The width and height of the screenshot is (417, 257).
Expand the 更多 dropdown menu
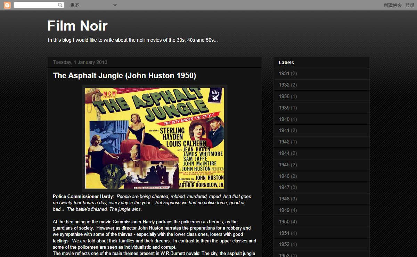click(93, 5)
